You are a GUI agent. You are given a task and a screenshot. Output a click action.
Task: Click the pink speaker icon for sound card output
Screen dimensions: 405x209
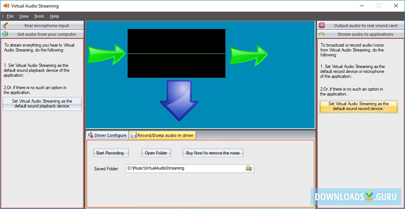coord(321,25)
